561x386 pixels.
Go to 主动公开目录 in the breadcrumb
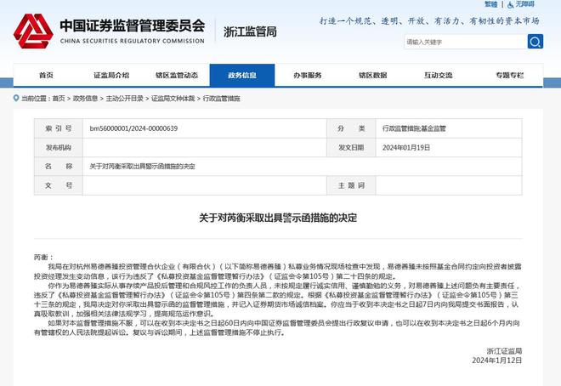coord(124,99)
